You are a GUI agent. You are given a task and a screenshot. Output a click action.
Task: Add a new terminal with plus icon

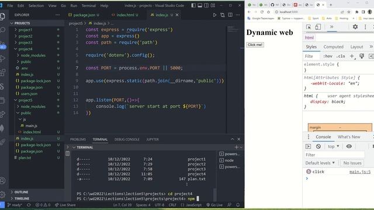[x=236, y=148]
